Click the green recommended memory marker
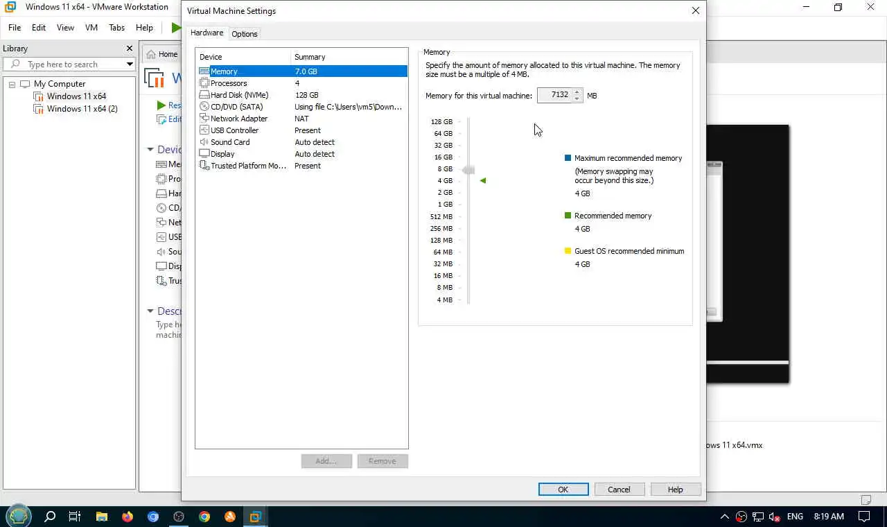The image size is (887, 527). [x=483, y=180]
